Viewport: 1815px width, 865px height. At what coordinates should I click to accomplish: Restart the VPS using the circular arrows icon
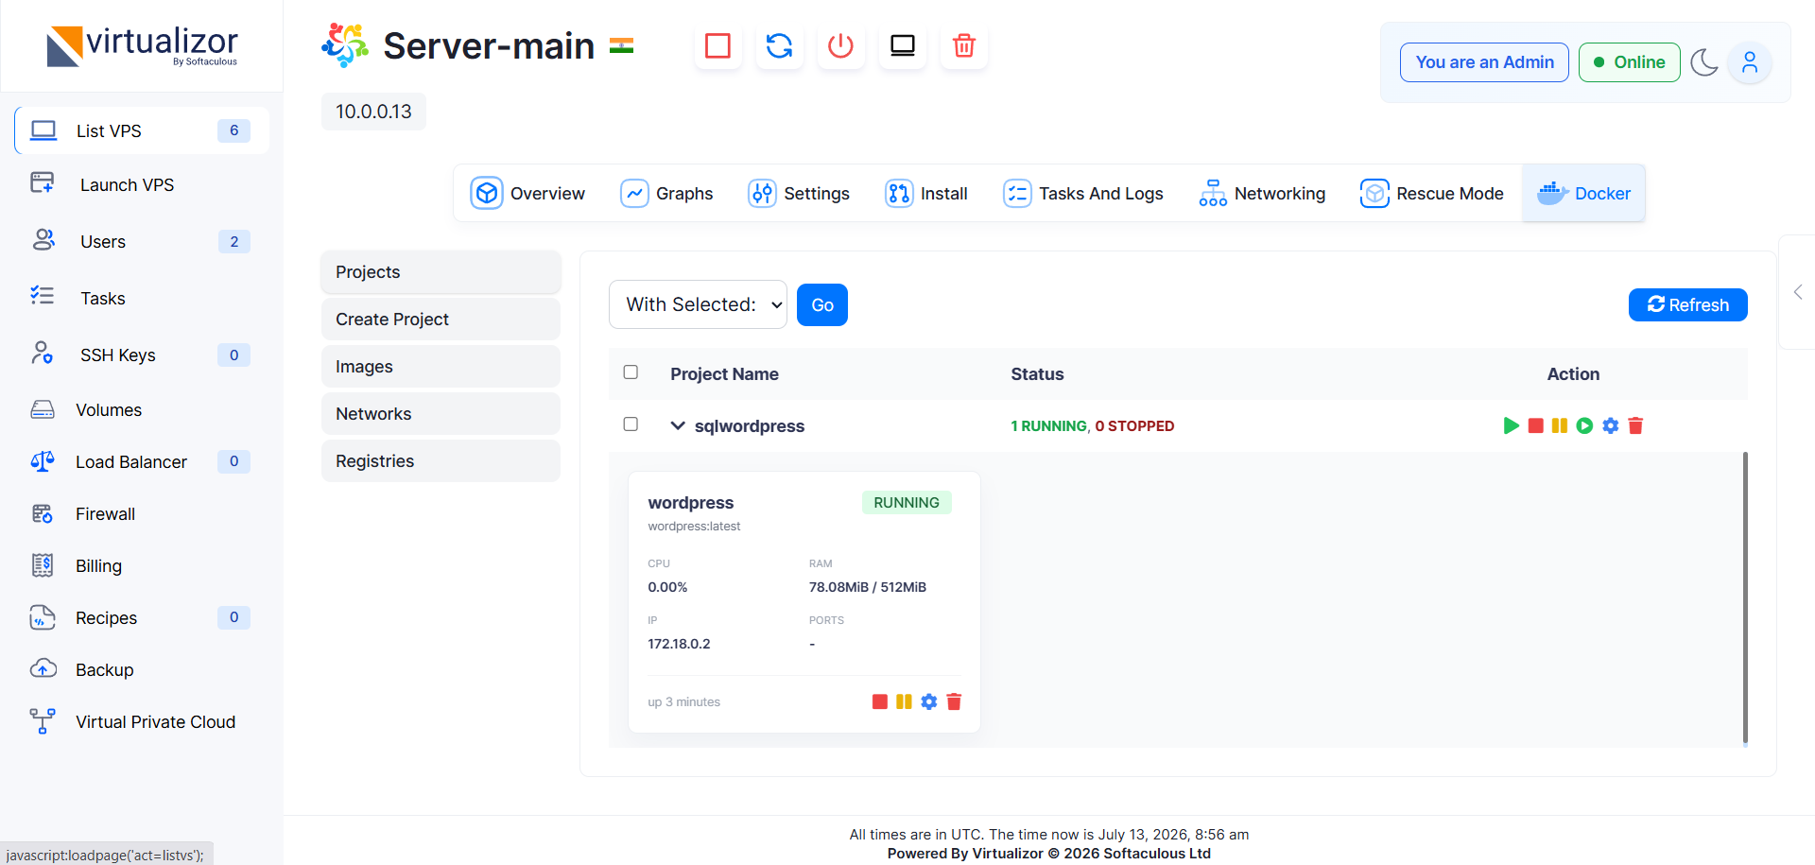click(779, 45)
